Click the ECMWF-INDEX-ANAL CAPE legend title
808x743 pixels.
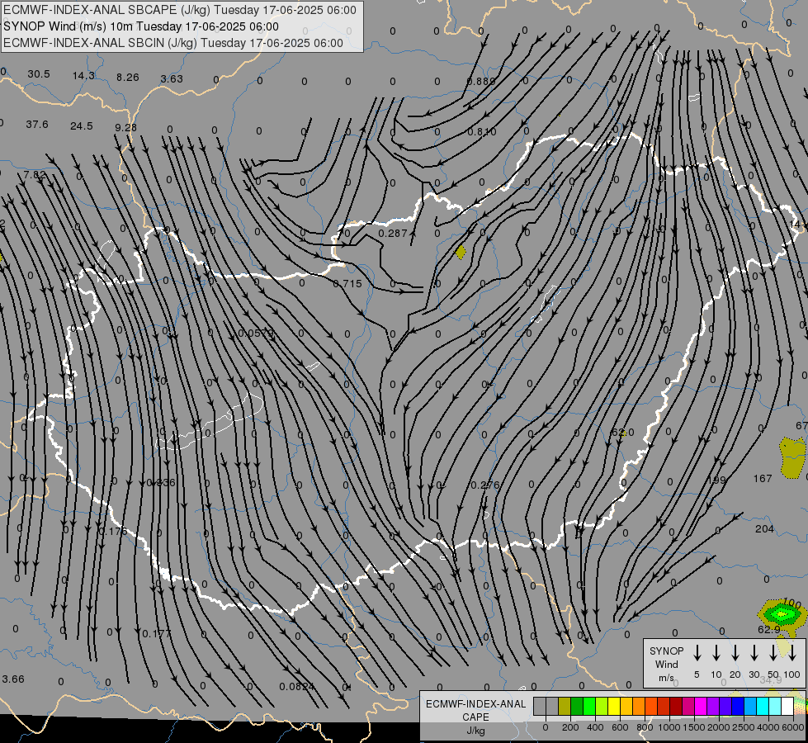[475, 717]
